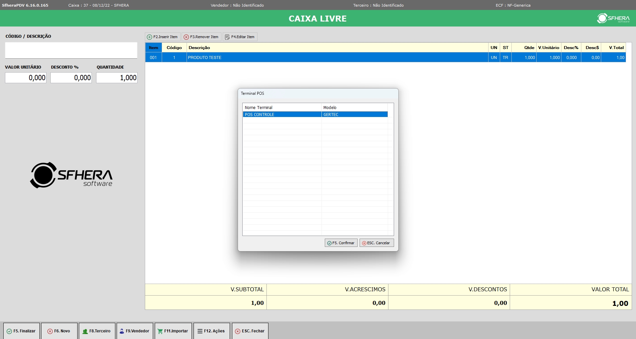Click the Valor Unitário field
The image size is (636, 339).
coord(26,78)
